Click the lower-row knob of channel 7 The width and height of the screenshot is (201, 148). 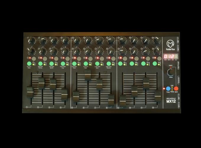99,51
